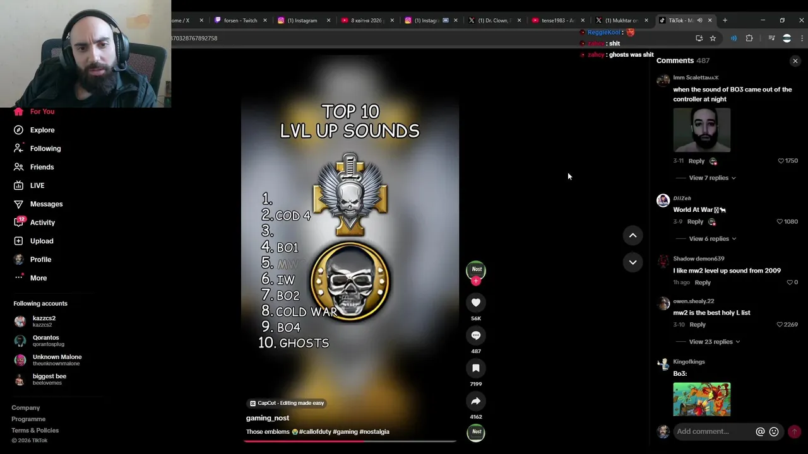Image resolution: width=808 pixels, height=454 pixels.
Task: Open browser extensions puzzle icon
Action: 749,38
